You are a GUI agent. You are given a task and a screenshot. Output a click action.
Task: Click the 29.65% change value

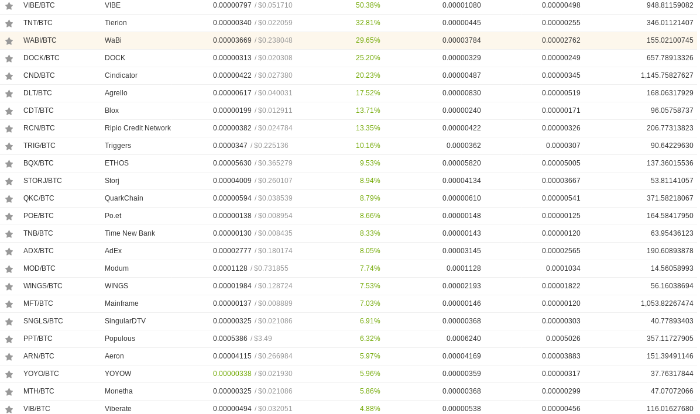click(x=368, y=40)
